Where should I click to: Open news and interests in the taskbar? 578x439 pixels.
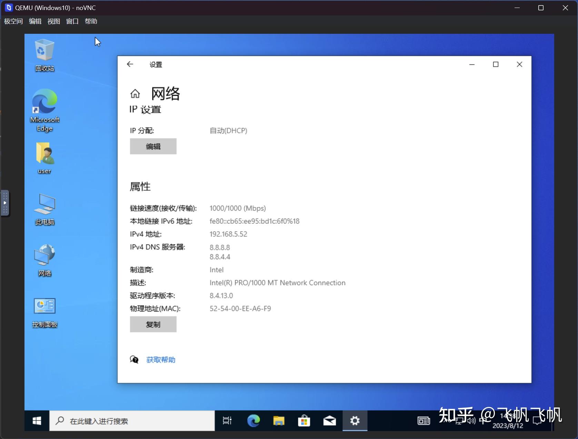(423, 421)
